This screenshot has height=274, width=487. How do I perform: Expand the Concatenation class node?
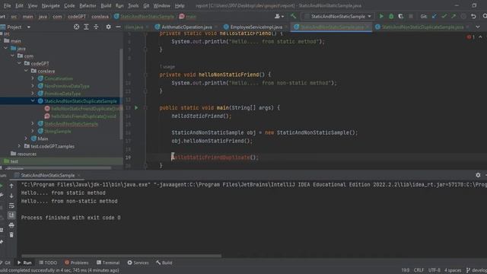[x=33, y=78]
